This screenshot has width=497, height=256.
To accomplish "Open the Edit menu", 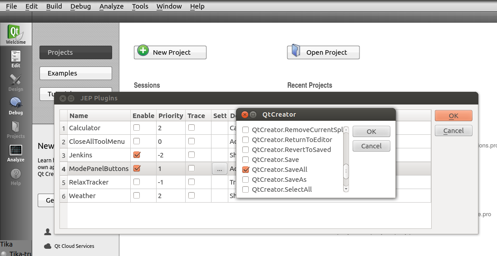I will click(x=31, y=6).
